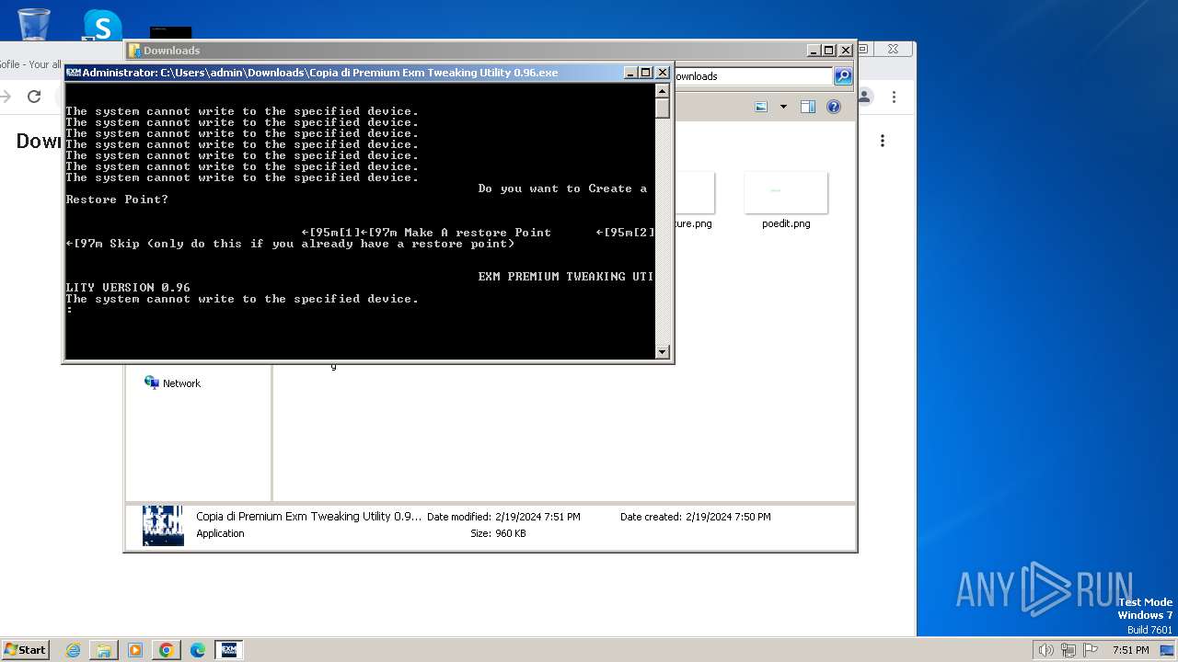
Task: Open the Chrome profile avatar
Action: pos(865,97)
